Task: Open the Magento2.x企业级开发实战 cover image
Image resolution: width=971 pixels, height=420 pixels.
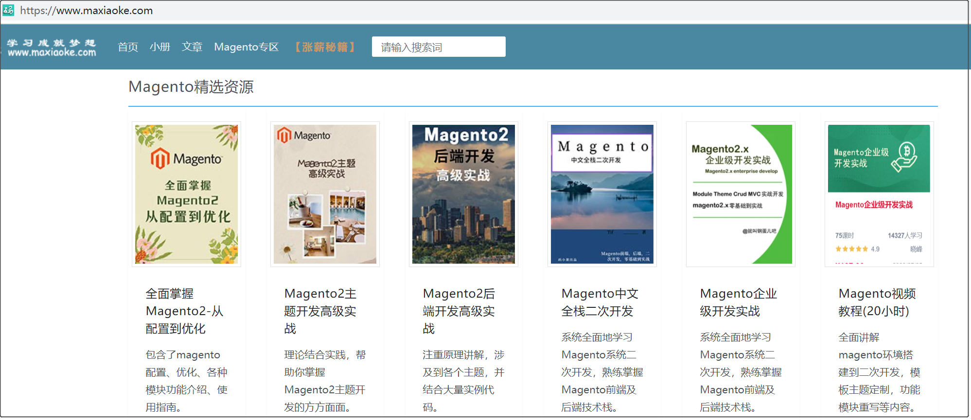Action: pyautogui.click(x=741, y=194)
